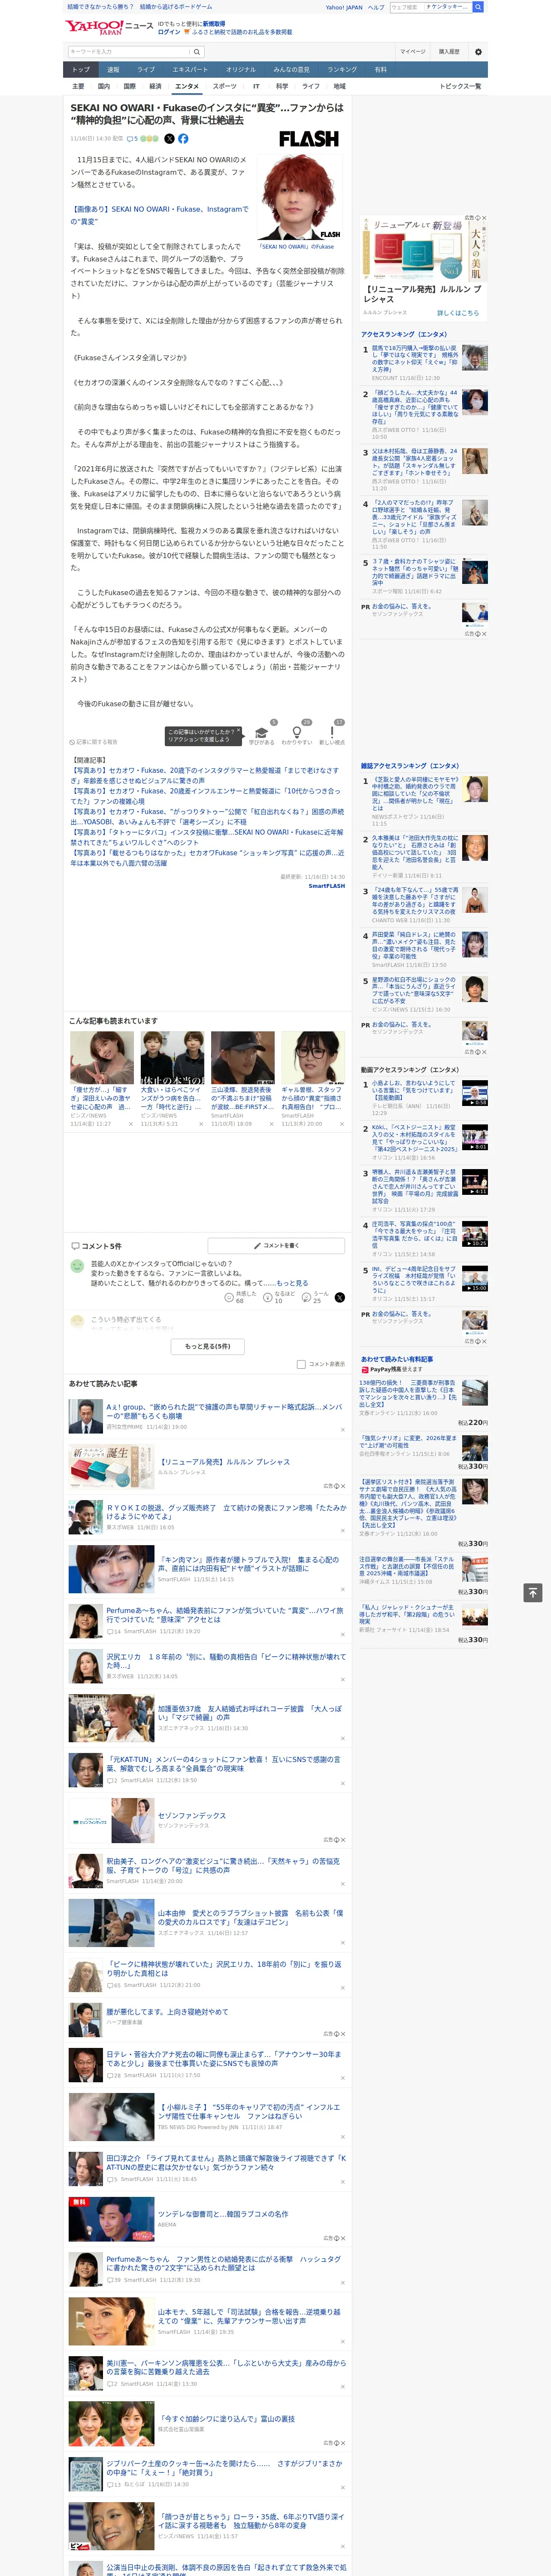Screen dimensions: 551x2576
Task: Expand first comment with もっと見る link
Action: tap(292, 1282)
